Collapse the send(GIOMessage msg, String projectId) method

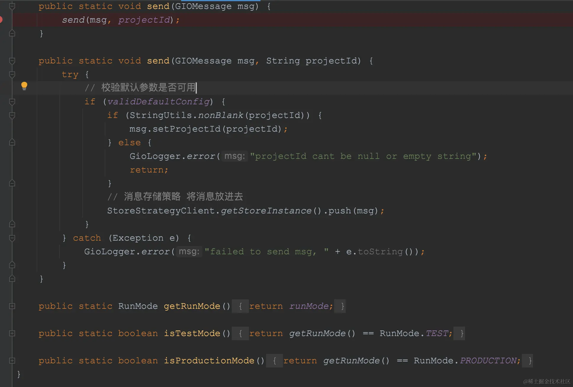12,61
